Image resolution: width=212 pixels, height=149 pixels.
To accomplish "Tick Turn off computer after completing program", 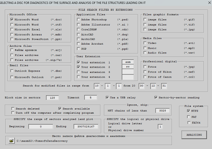I will 13,113.
